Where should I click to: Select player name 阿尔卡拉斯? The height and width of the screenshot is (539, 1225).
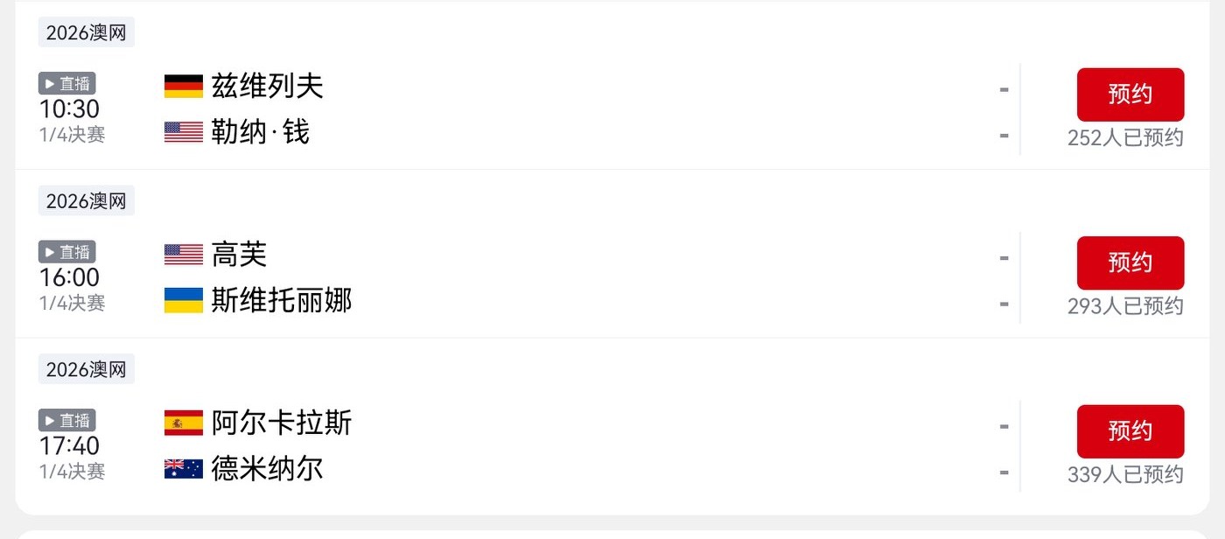click(282, 423)
